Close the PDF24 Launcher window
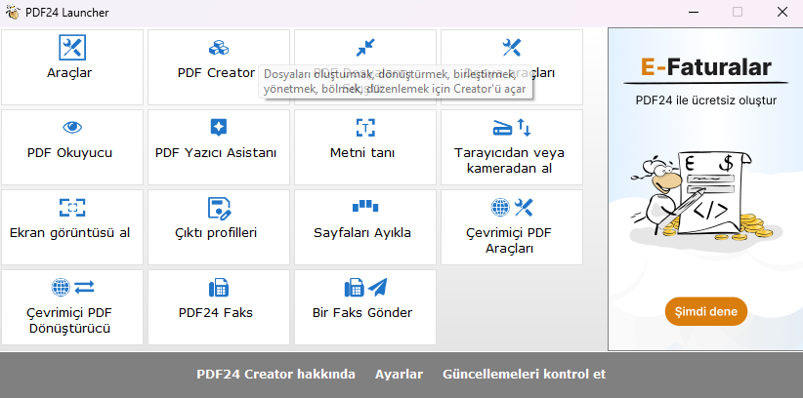803x398 pixels. coord(782,13)
